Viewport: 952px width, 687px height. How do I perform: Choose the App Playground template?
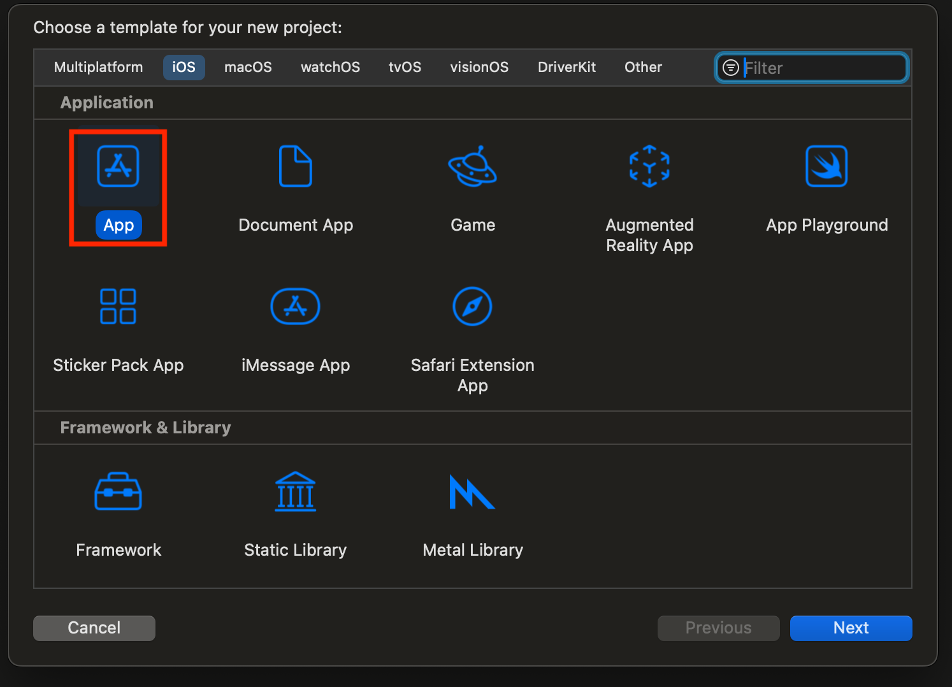pyautogui.click(x=826, y=167)
